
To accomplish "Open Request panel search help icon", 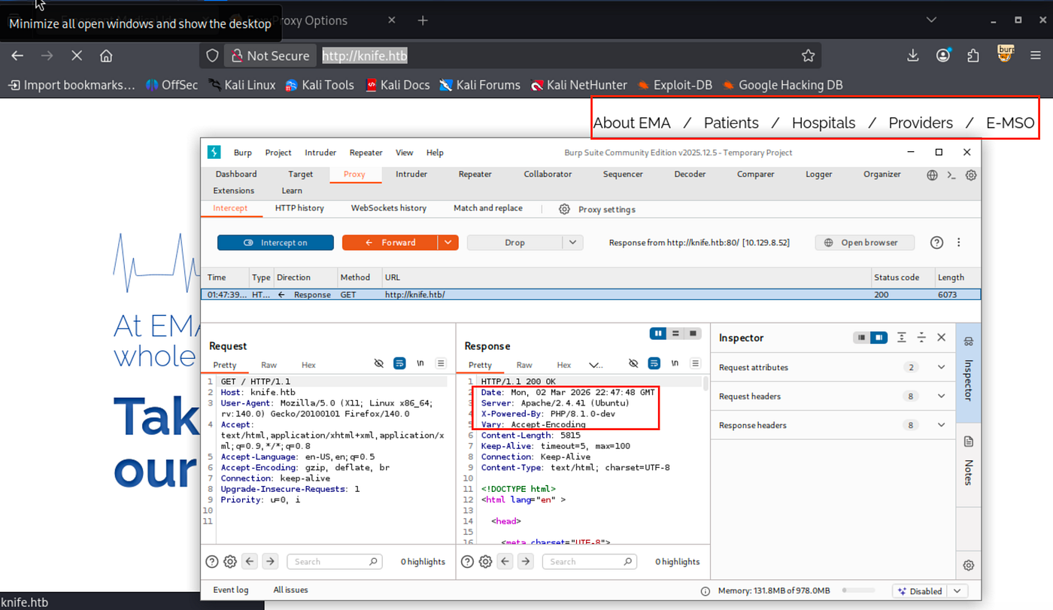I will coord(212,561).
